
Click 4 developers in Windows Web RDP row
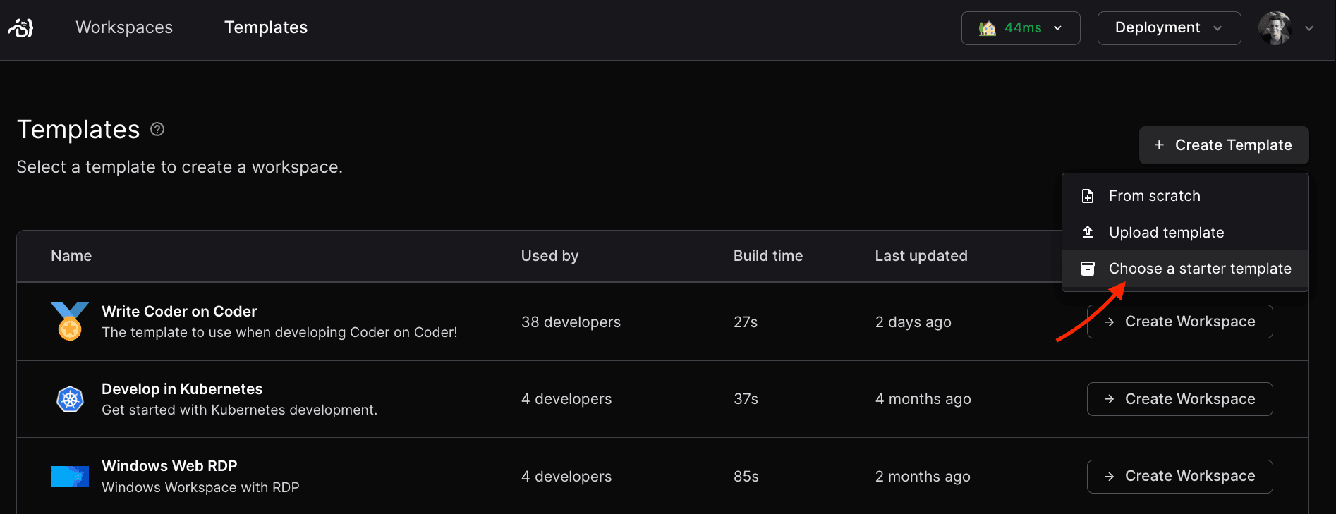pyautogui.click(x=566, y=477)
